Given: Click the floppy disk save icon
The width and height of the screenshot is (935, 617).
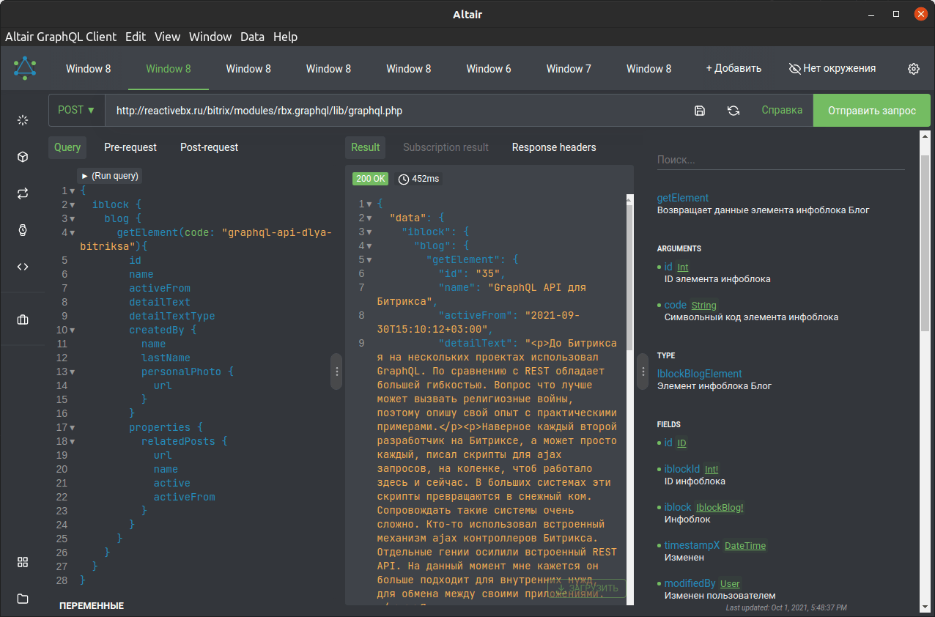Looking at the screenshot, I should click(x=700, y=111).
